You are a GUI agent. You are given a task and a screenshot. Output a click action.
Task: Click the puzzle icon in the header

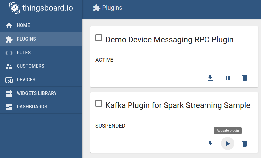tap(96, 8)
